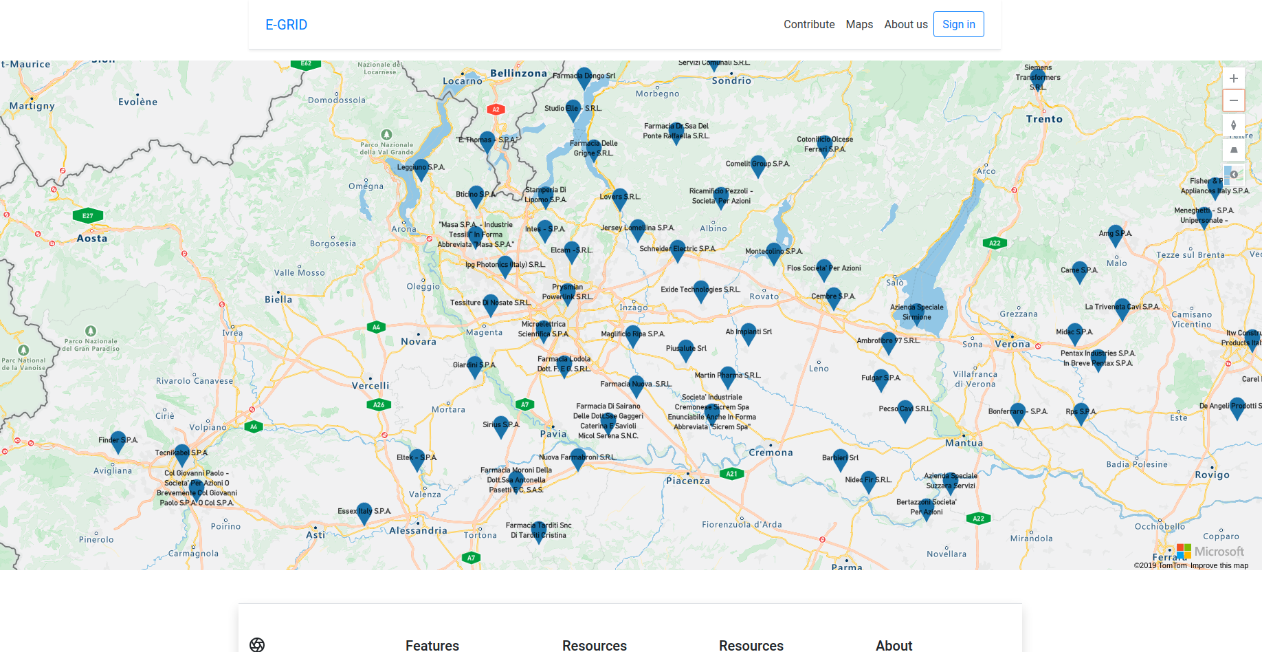Select the Farmacia Dongo Srl pin

click(584, 78)
